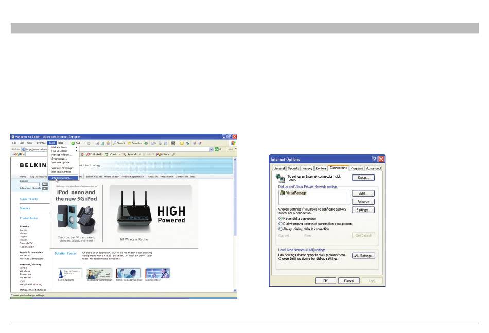This screenshot has height=333, width=489.
Task: Click the Belkin site search input field
Action: 30,184
